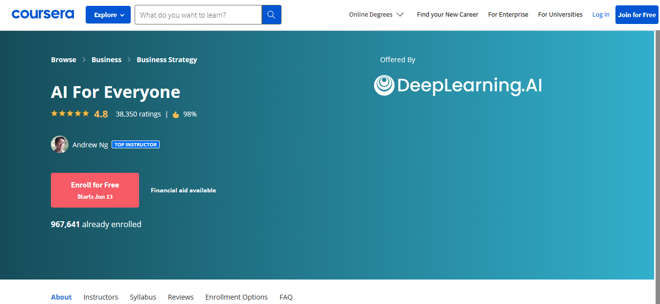
Task: Switch to the About tab
Action: pyautogui.click(x=61, y=297)
